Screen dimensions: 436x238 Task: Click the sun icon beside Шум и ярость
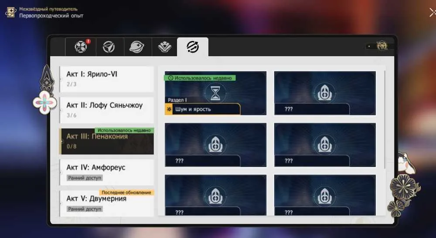169,109
